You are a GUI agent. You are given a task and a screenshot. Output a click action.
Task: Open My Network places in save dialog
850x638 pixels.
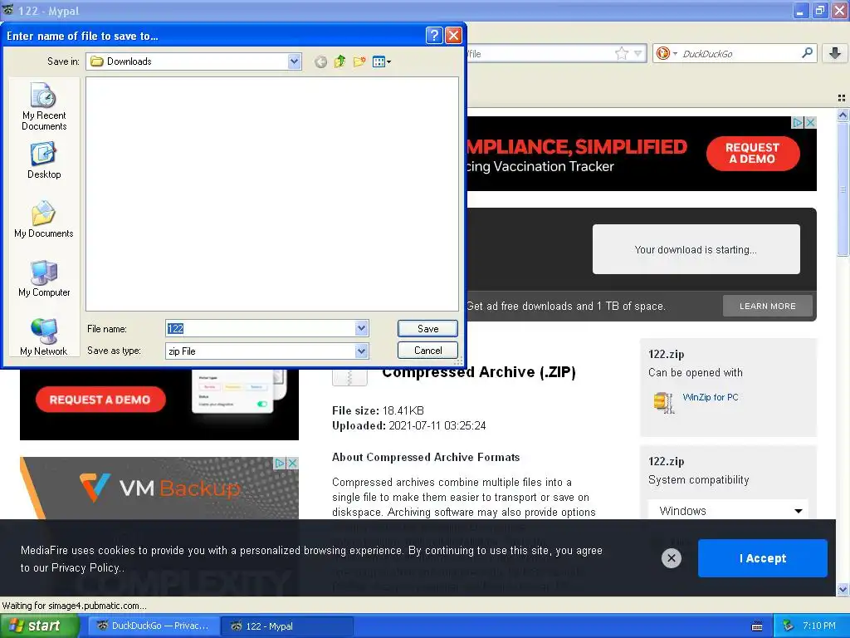pyautogui.click(x=44, y=337)
